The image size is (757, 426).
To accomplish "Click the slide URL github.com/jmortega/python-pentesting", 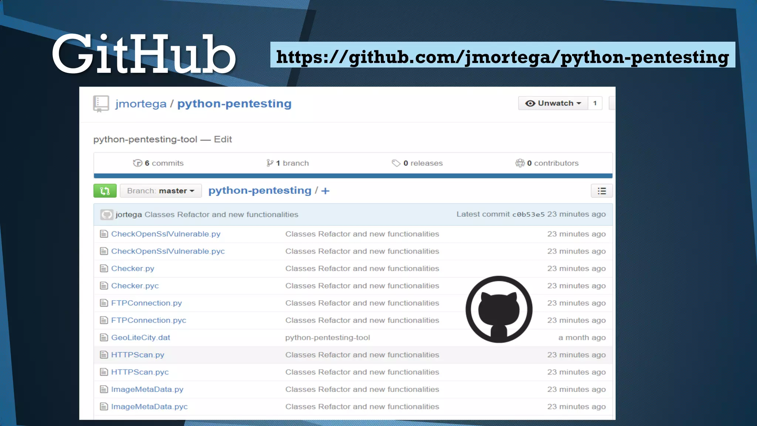I will (503, 57).
